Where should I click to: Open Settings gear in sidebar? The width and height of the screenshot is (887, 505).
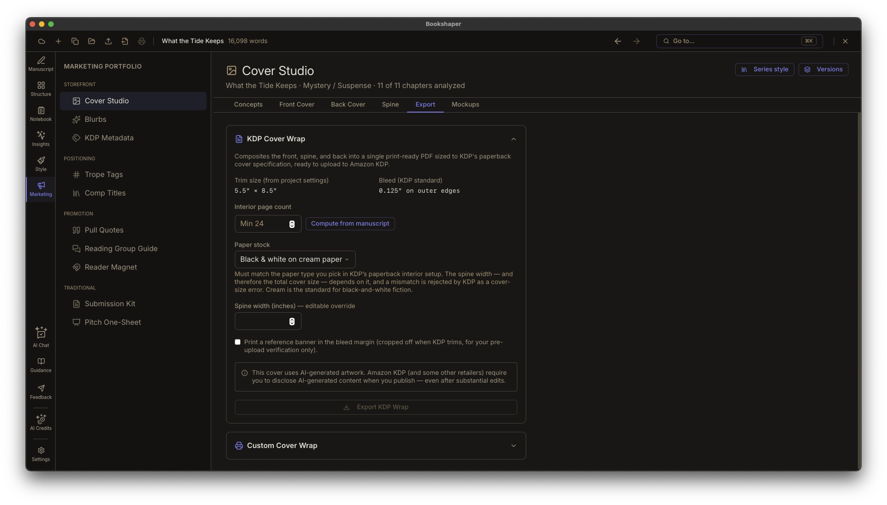41,454
